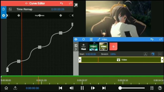This screenshot has height=92, width=164.
Task: Toggle layer visibility eye icon
Action: [76, 39]
